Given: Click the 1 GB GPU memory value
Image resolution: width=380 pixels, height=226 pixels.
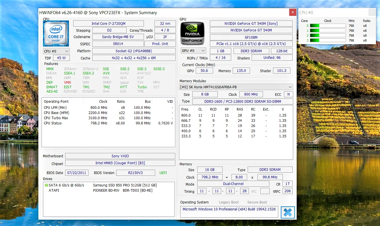Looking at the screenshot, I should tap(221, 51).
